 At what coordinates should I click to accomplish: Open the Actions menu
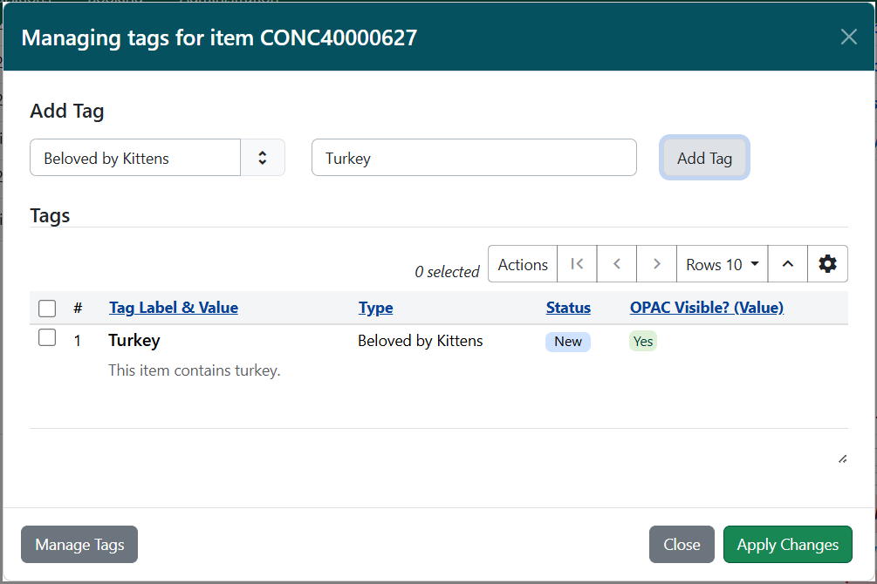(x=522, y=263)
